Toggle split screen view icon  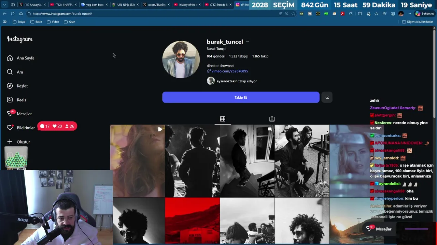pyautogui.click(x=360, y=14)
